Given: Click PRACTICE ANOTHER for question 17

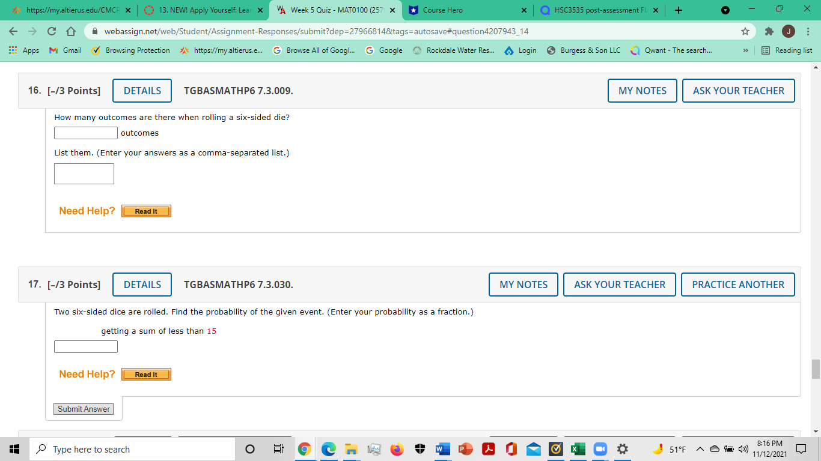Looking at the screenshot, I should coord(738,285).
